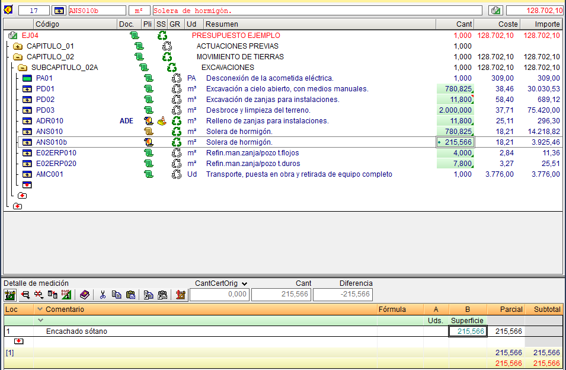
Task: Toggle the green recycle icon of EJ04
Action: point(162,36)
